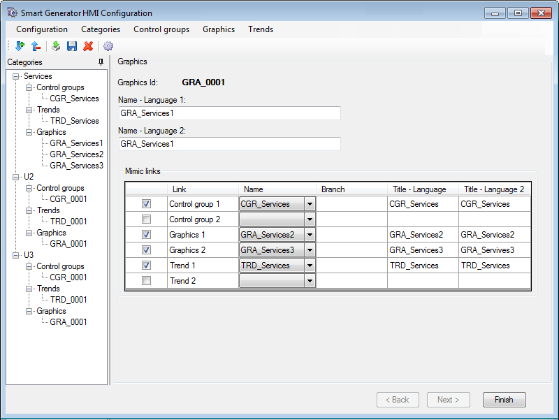
Task: Click the green-arrow import icon in toolbar
Action: point(56,46)
